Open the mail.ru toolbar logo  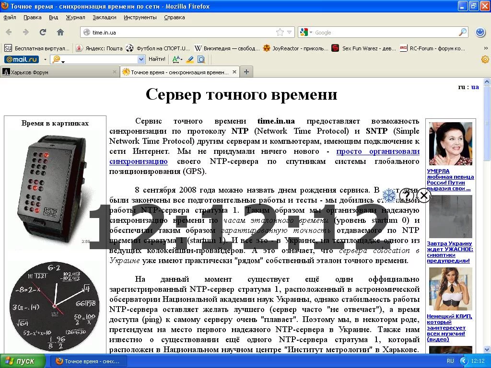click(x=22, y=59)
